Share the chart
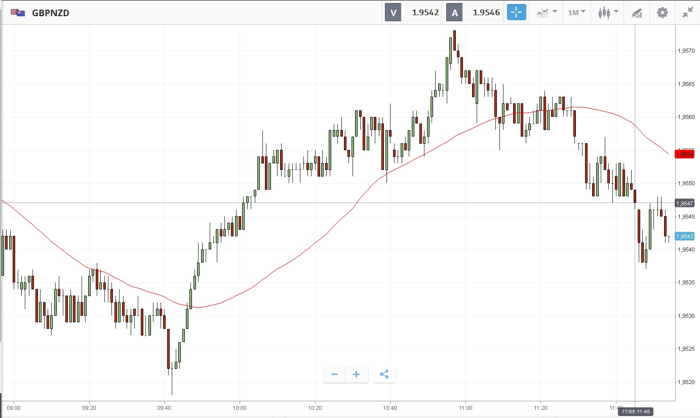 click(384, 374)
